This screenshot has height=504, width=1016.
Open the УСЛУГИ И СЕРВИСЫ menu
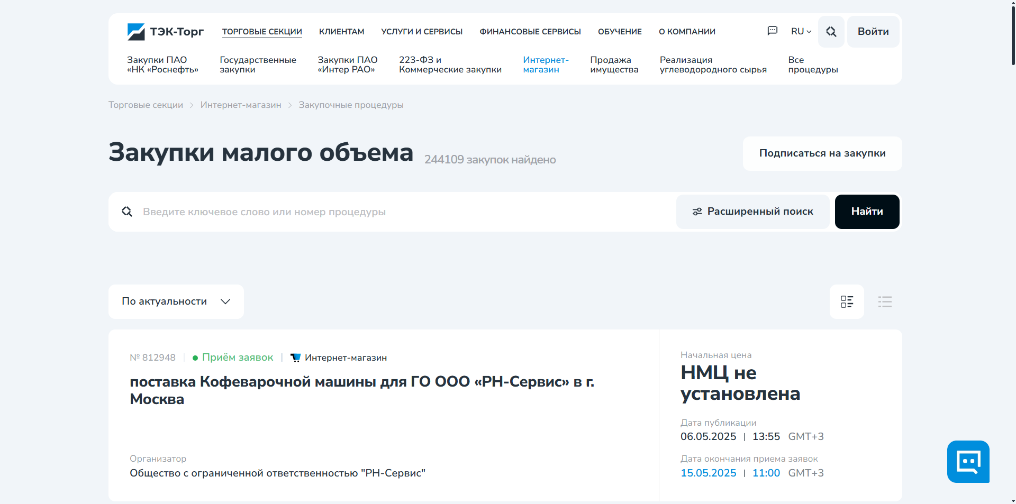(422, 32)
